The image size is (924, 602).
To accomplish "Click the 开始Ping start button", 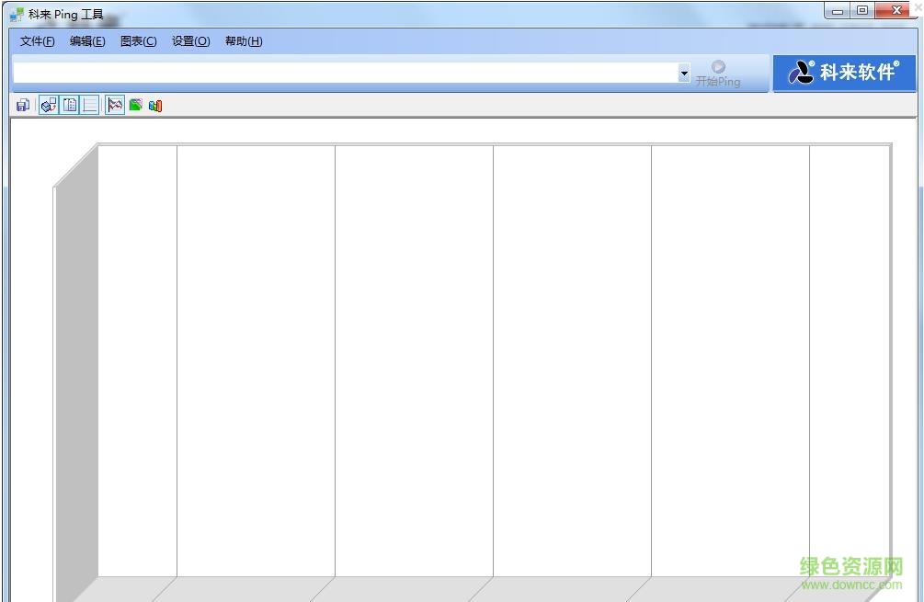I will 718,74.
